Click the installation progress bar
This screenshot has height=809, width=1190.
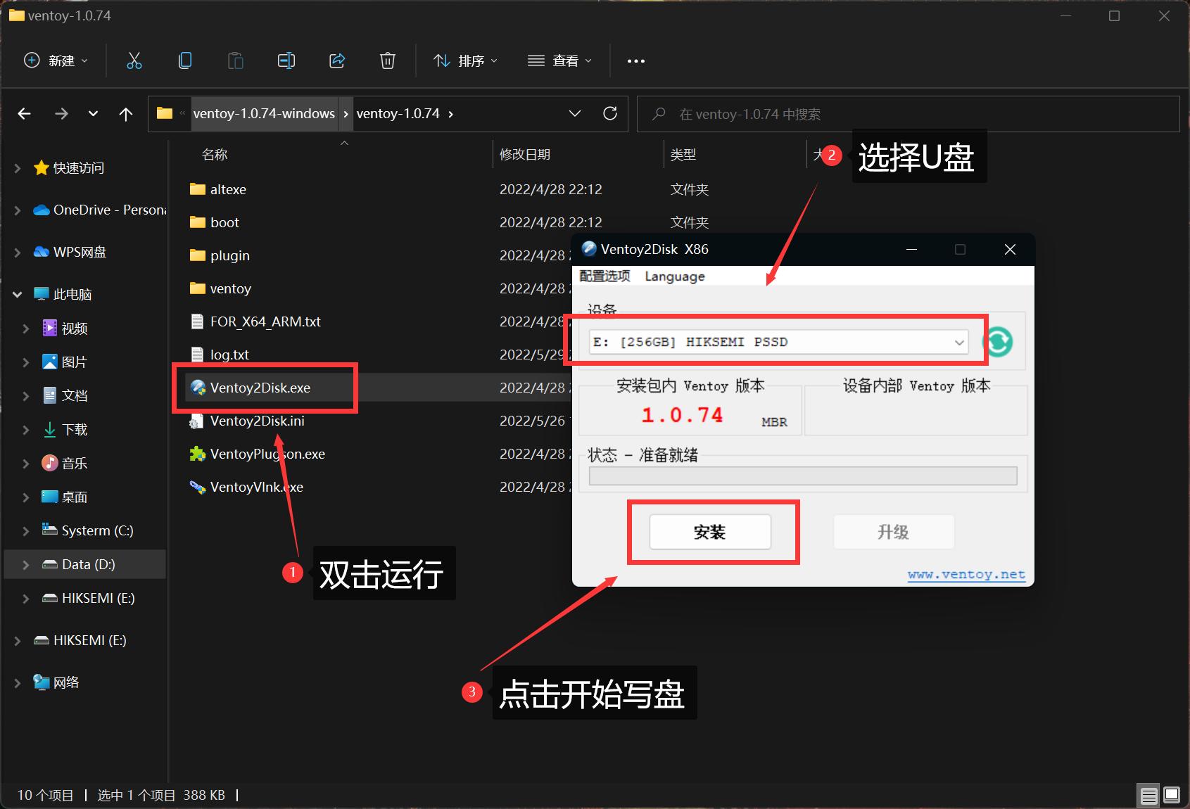tap(802, 476)
